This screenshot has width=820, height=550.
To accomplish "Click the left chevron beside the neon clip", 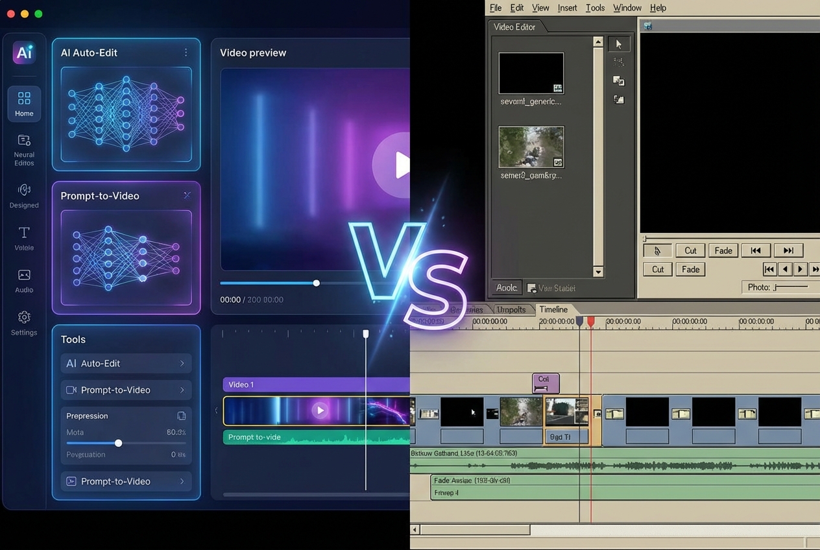I will (x=217, y=411).
